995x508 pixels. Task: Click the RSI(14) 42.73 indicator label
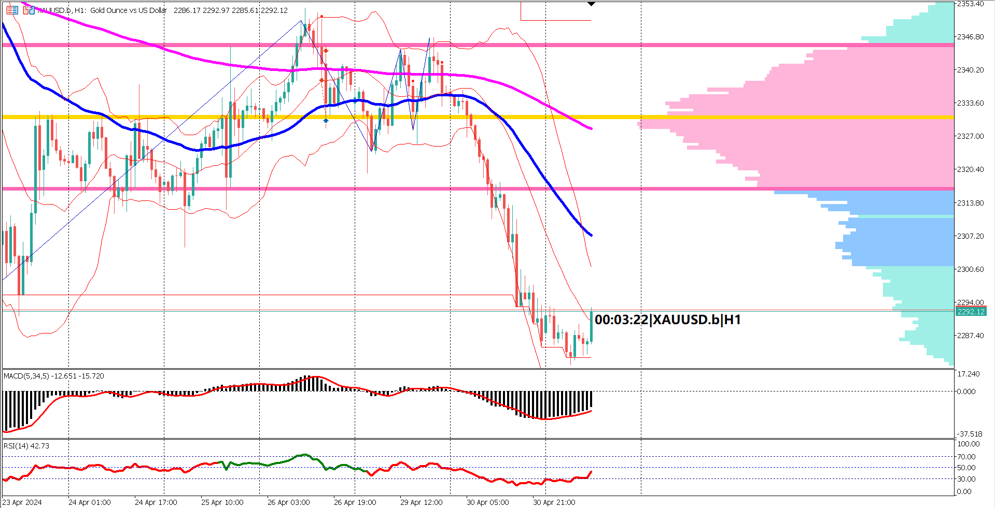click(25, 446)
